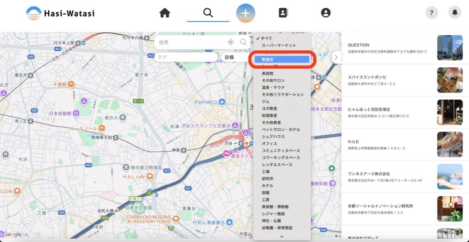Screen dimensions: 469x242
Task: Pick コワーキングスペース from the list
Action: (281, 158)
